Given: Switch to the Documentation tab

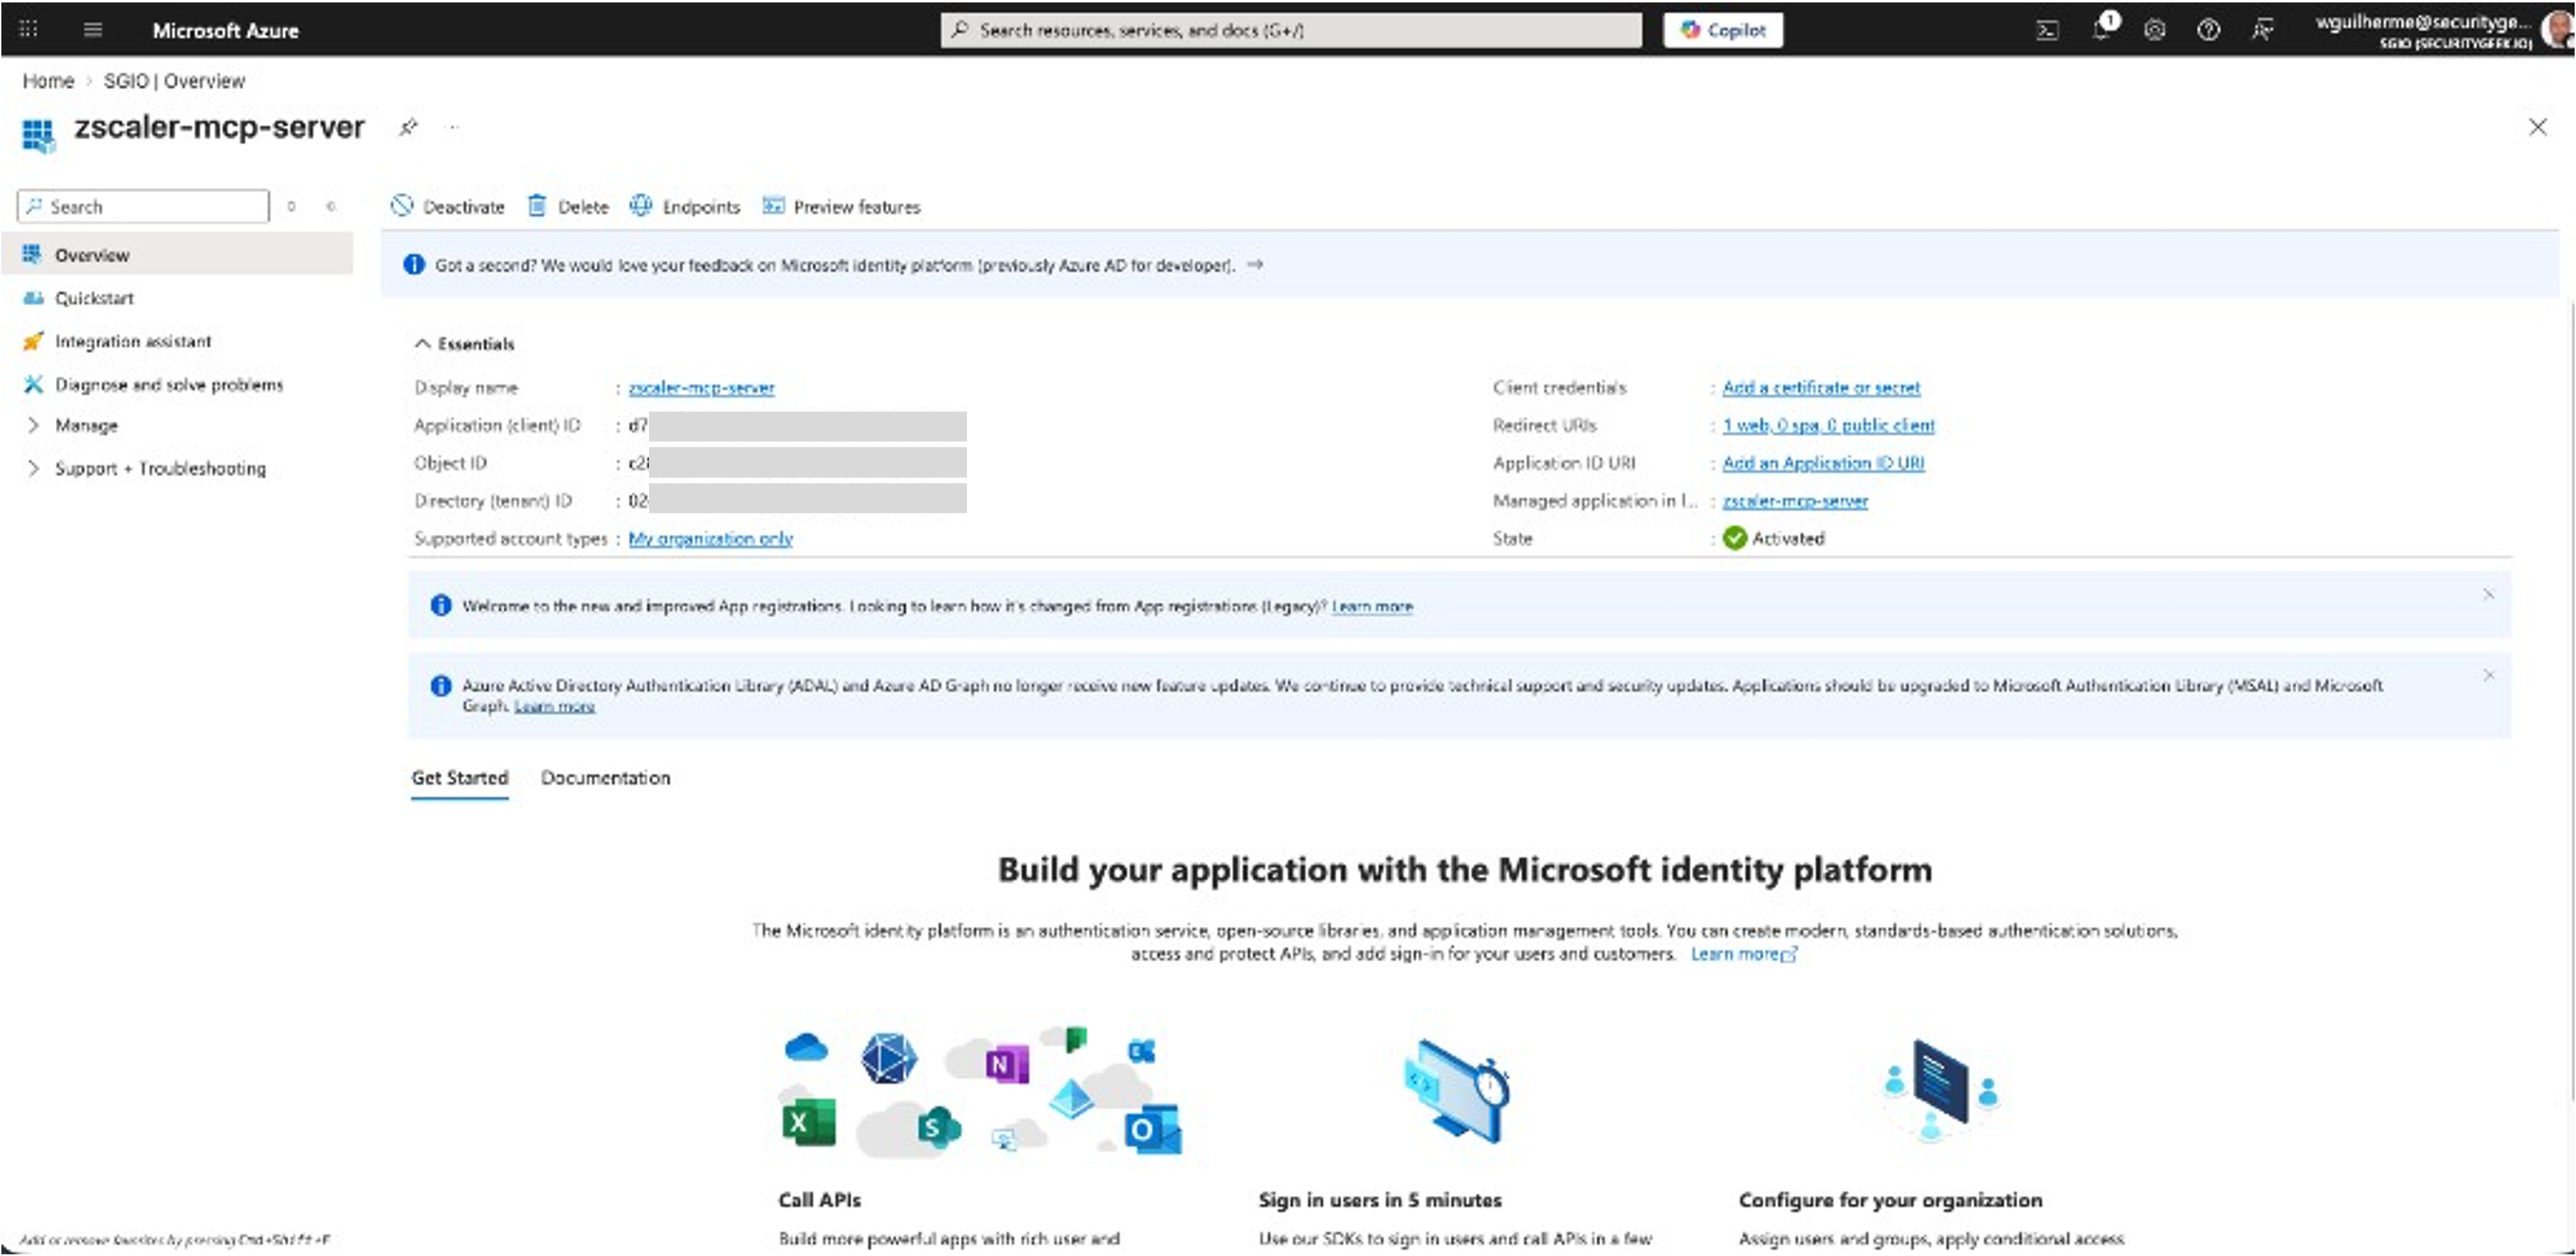Looking at the screenshot, I should [605, 777].
